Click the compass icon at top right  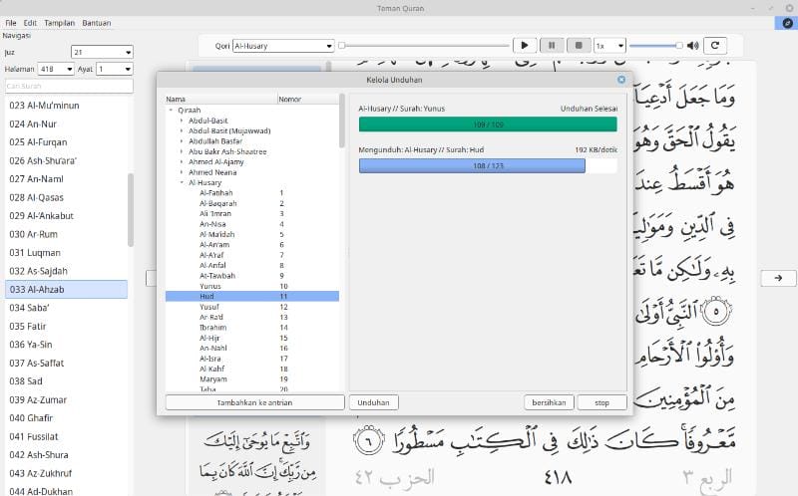click(x=787, y=23)
